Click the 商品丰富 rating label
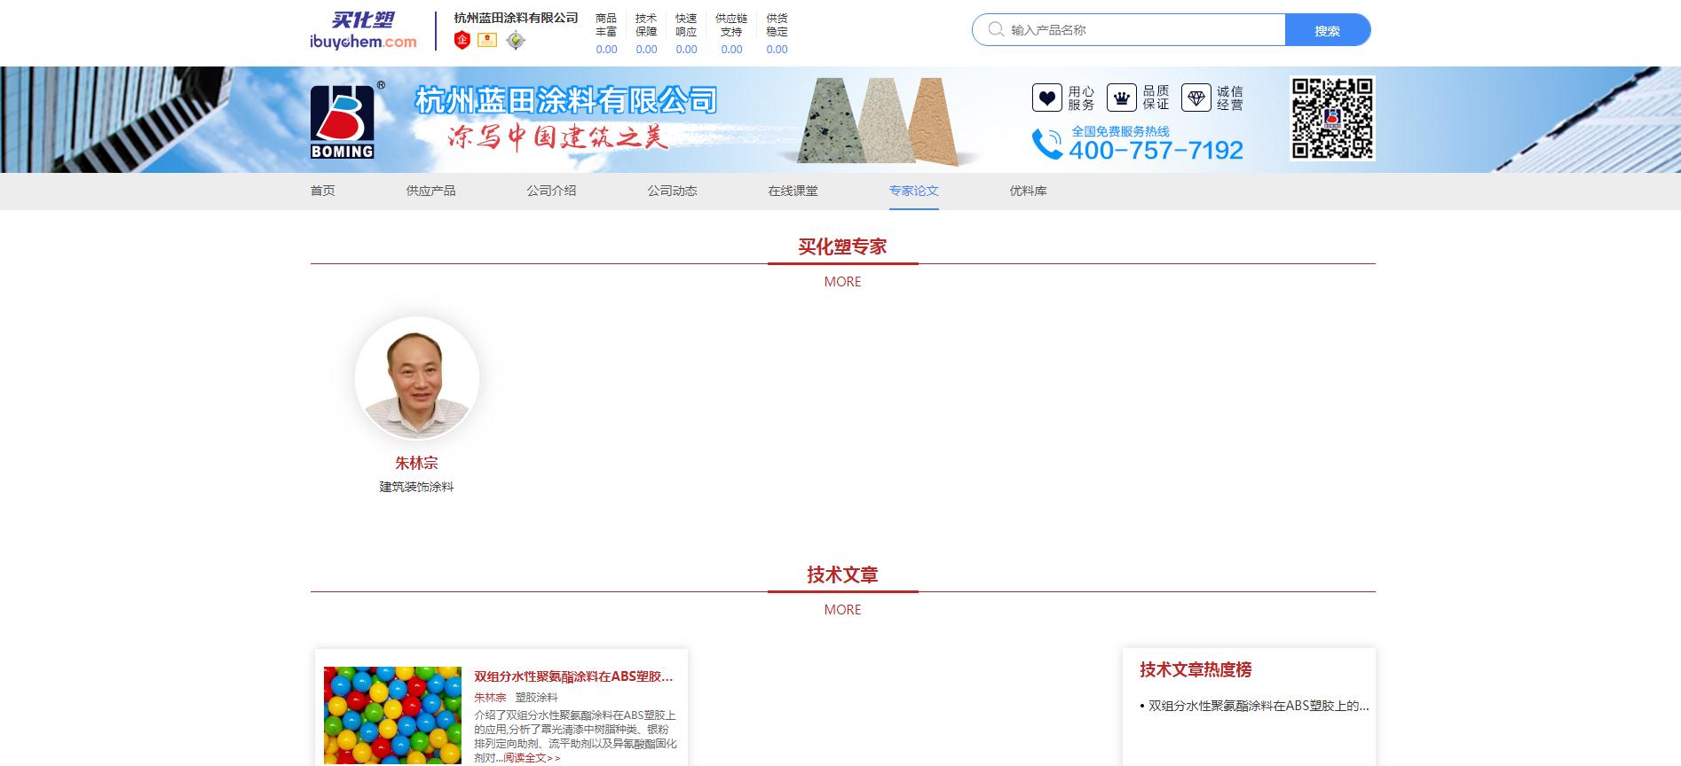The width and height of the screenshot is (1681, 766). click(606, 25)
